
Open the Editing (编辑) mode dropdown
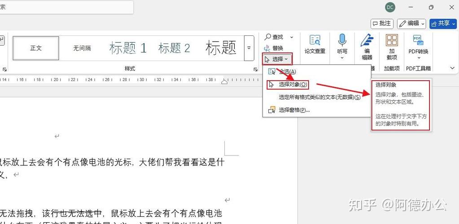(x=411, y=24)
